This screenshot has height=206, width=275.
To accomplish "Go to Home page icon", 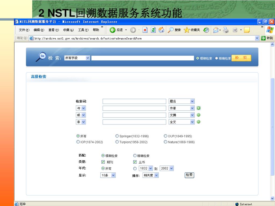I will click(161, 30).
